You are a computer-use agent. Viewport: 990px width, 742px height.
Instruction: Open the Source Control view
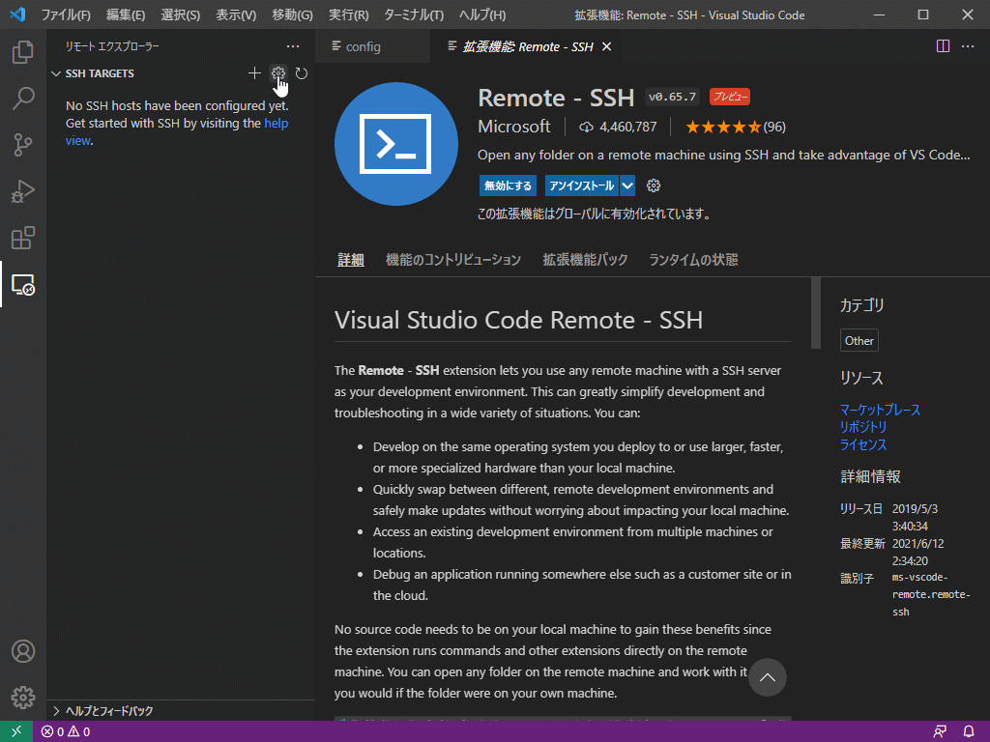(x=23, y=145)
